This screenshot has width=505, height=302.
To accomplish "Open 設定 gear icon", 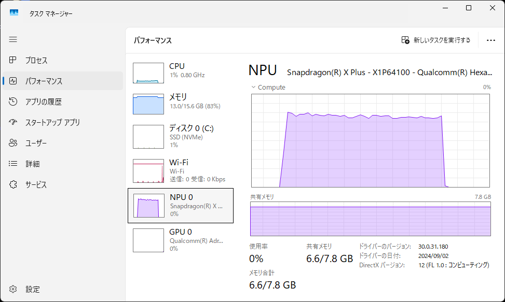I will click(13, 289).
